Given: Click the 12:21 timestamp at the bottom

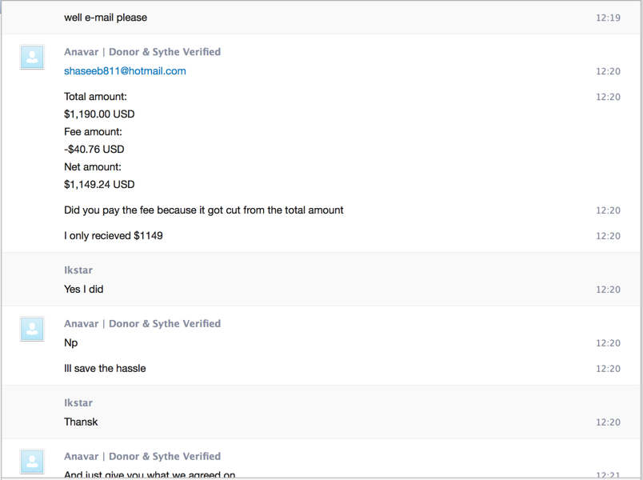Looking at the screenshot, I should (x=608, y=475).
